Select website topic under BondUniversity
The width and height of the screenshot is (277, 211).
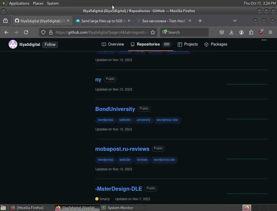(125, 120)
